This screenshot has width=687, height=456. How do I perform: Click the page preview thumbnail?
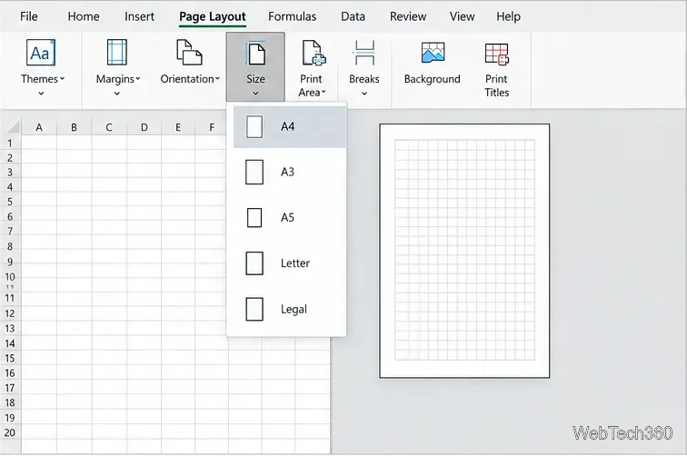click(464, 251)
